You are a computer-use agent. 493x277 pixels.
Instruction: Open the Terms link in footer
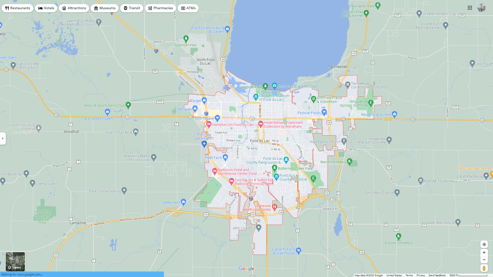[409, 275]
